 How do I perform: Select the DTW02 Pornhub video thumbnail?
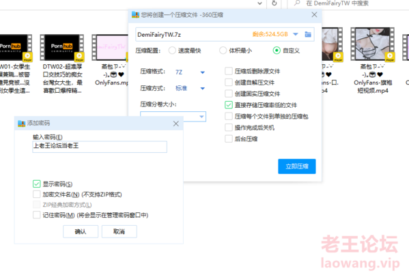pos(62,48)
